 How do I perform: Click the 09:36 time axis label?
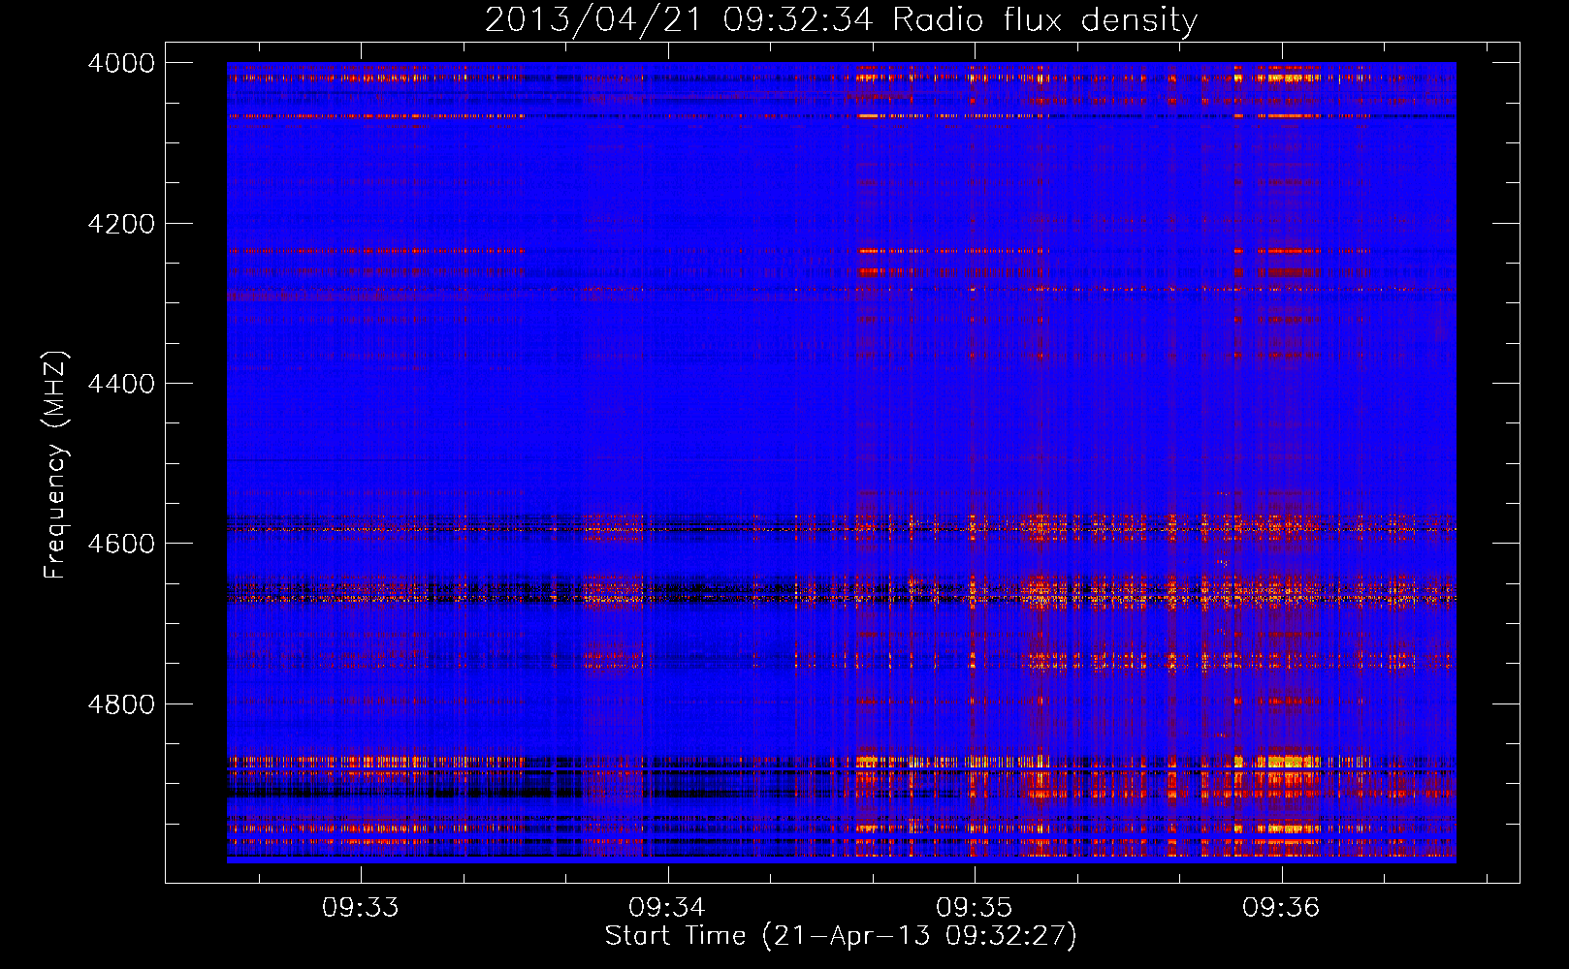[x=1281, y=908]
